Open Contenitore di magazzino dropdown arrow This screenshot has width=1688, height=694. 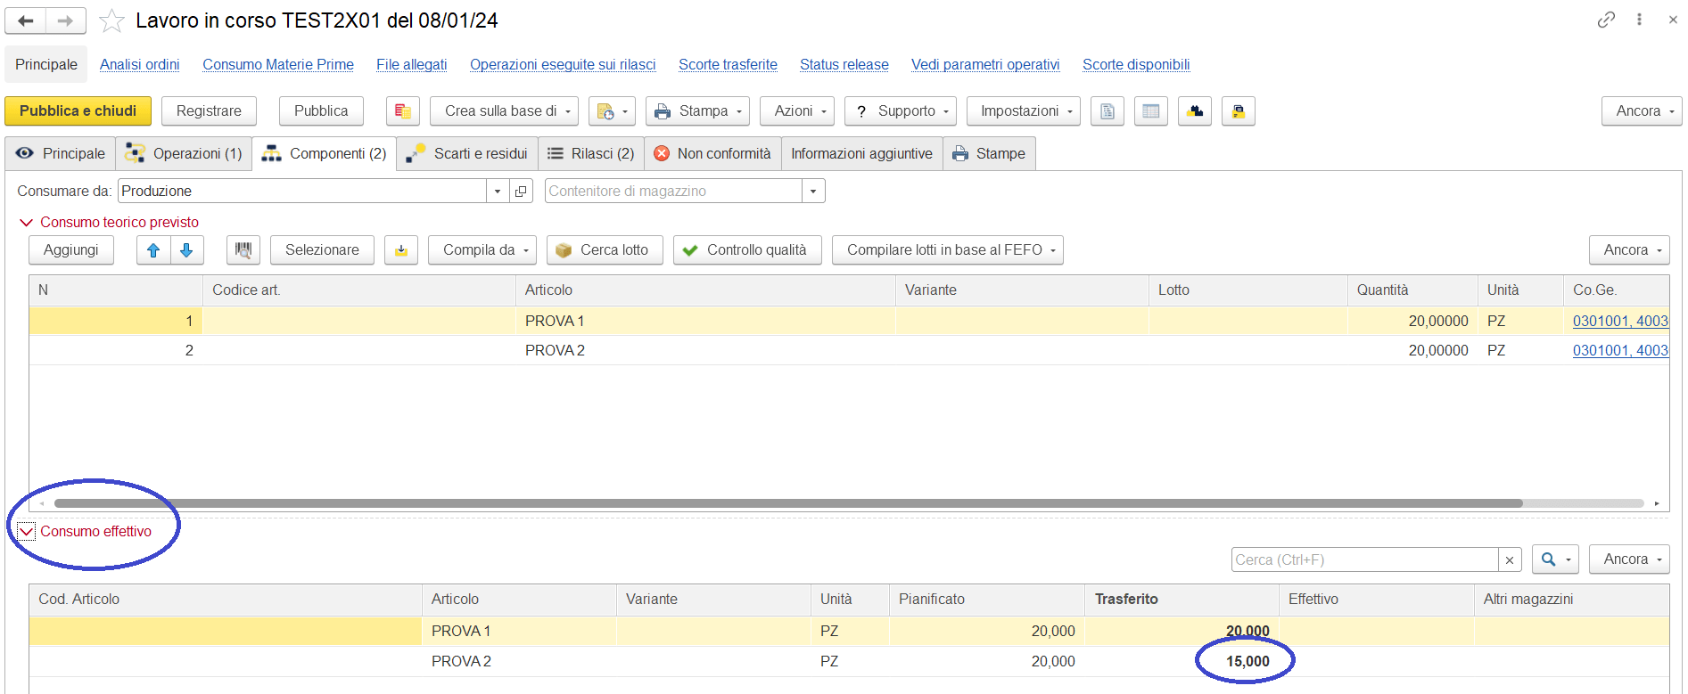[813, 191]
